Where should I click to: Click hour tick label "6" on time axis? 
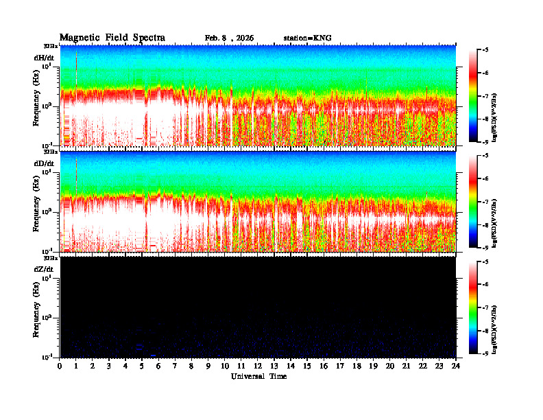coord(159,366)
